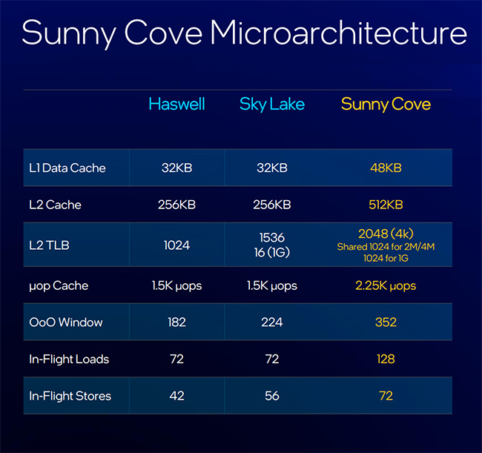Image resolution: width=482 pixels, height=453 pixels.
Task: Click the "L2 Cache" row label
Action: tap(55, 205)
